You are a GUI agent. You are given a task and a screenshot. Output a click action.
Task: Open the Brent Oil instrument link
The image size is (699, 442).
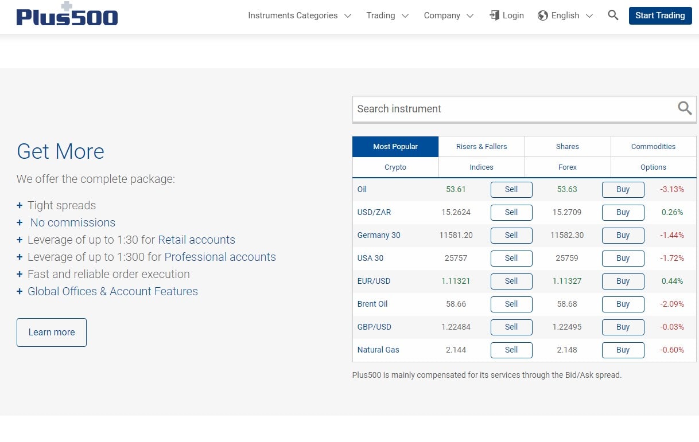click(372, 304)
